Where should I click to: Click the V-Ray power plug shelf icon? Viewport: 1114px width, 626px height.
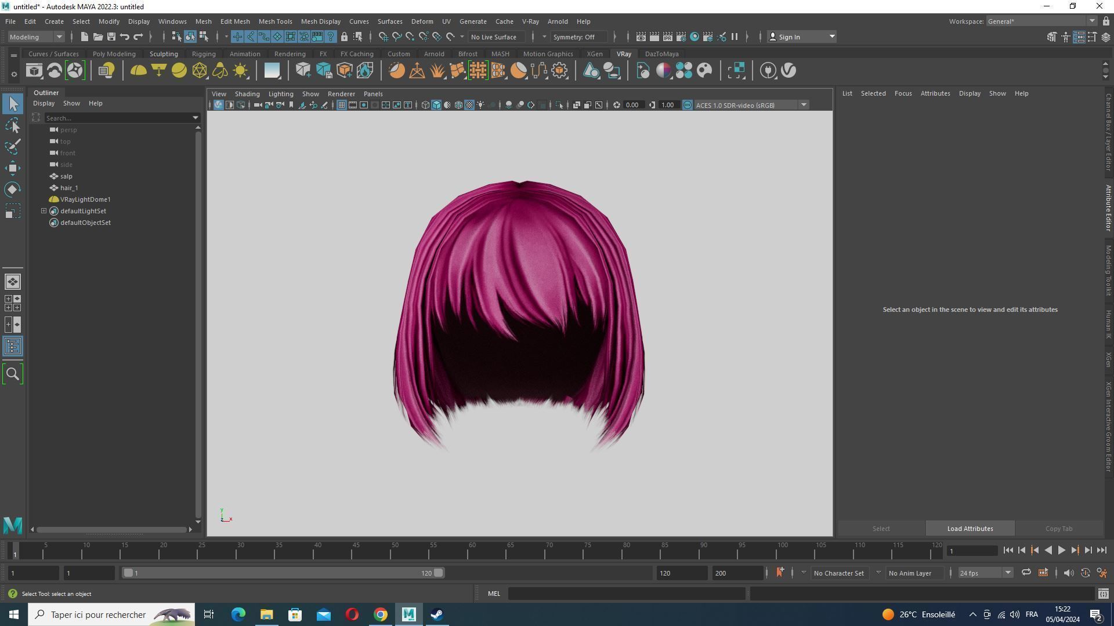click(x=768, y=71)
